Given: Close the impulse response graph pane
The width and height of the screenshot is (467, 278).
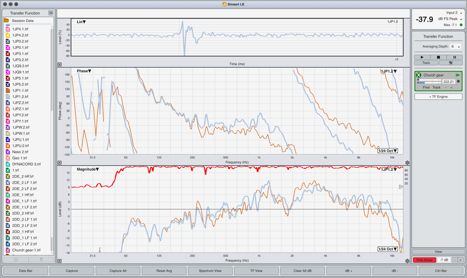Looking at the screenshot, I should pyautogui.click(x=60, y=64).
